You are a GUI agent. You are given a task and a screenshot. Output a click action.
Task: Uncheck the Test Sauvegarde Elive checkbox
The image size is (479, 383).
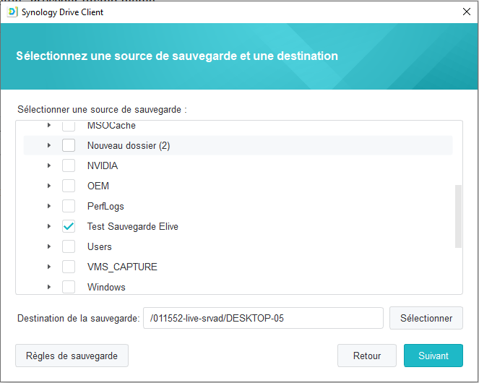click(69, 226)
